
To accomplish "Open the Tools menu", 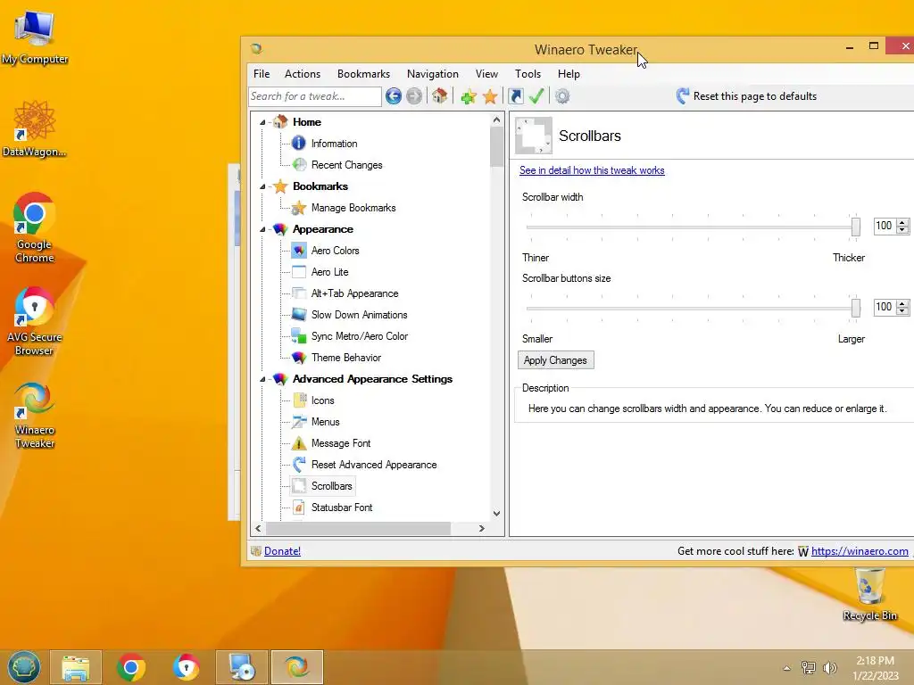I will pos(528,74).
